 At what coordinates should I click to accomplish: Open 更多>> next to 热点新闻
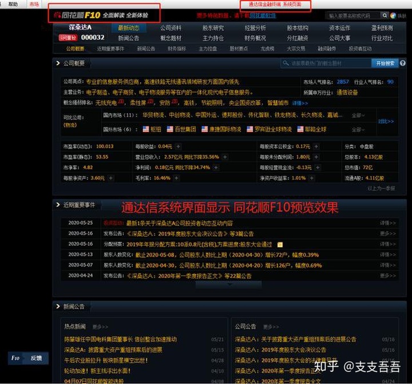pyautogui.click(x=100, y=327)
